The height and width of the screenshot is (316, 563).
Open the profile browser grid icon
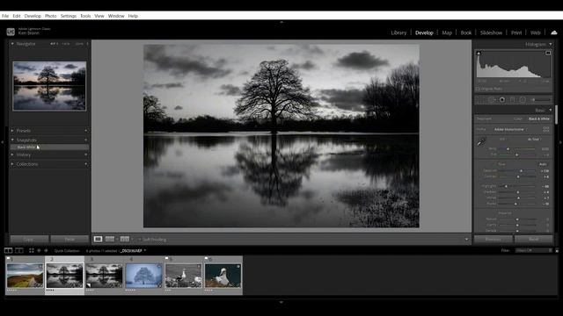(x=545, y=129)
